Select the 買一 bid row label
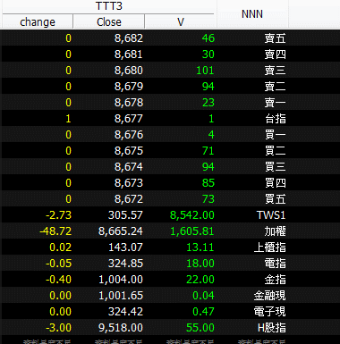The height and width of the screenshot is (344, 340). (275, 135)
